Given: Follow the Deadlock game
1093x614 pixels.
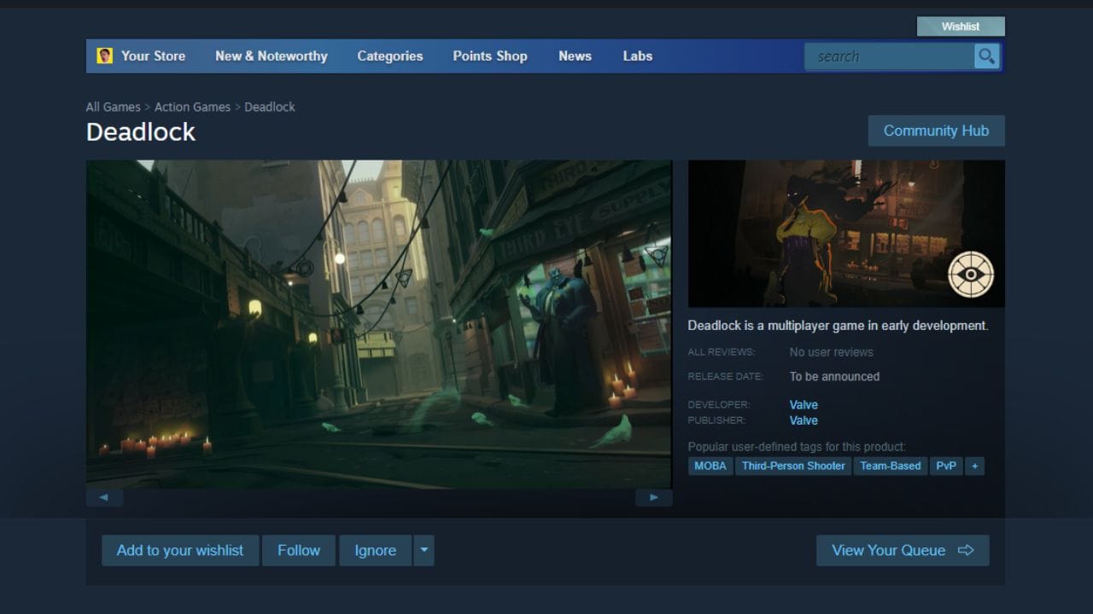Looking at the screenshot, I should [299, 550].
